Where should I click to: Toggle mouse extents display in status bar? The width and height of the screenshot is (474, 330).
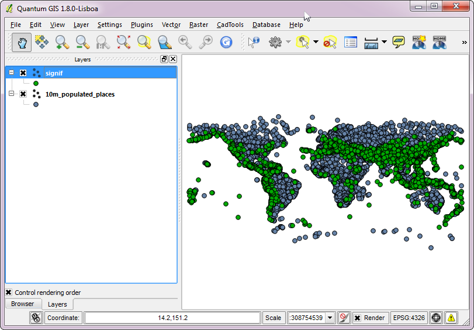pos(36,318)
